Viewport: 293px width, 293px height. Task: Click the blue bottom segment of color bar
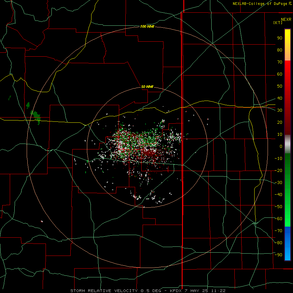tap(287, 244)
